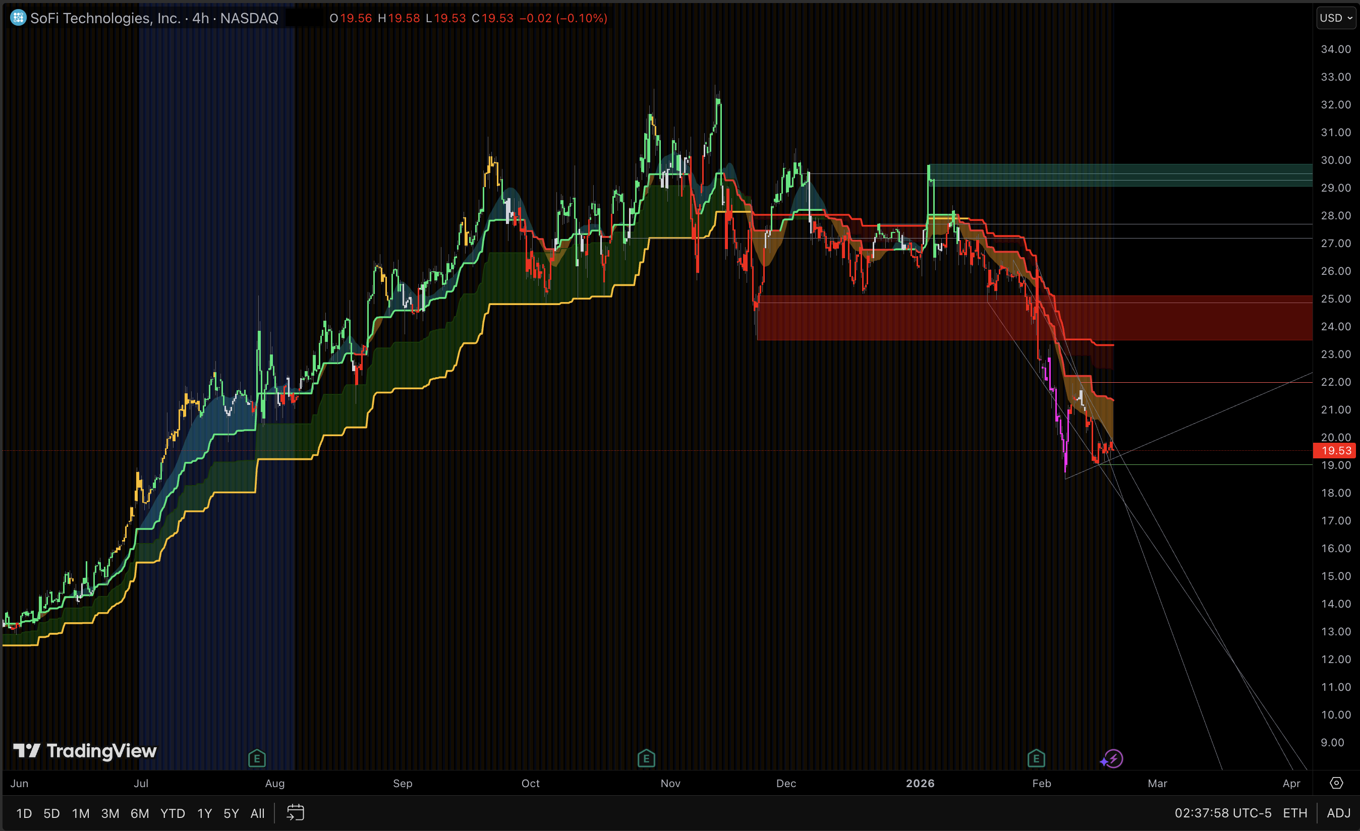Open the earnings marker near February
1360x831 pixels.
[x=1036, y=758]
